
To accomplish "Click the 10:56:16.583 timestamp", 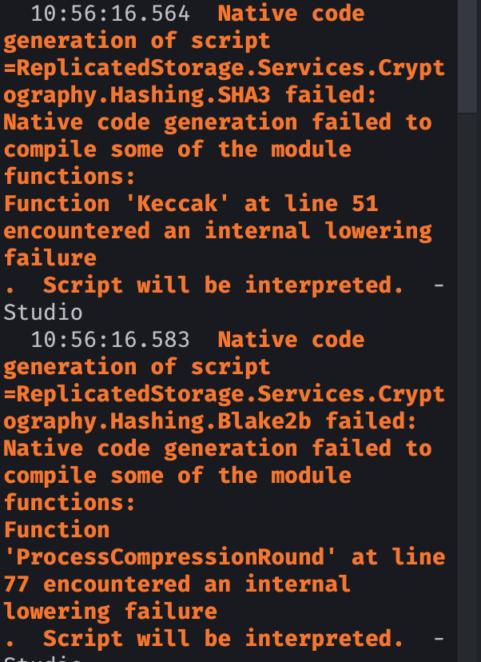I will [110, 340].
